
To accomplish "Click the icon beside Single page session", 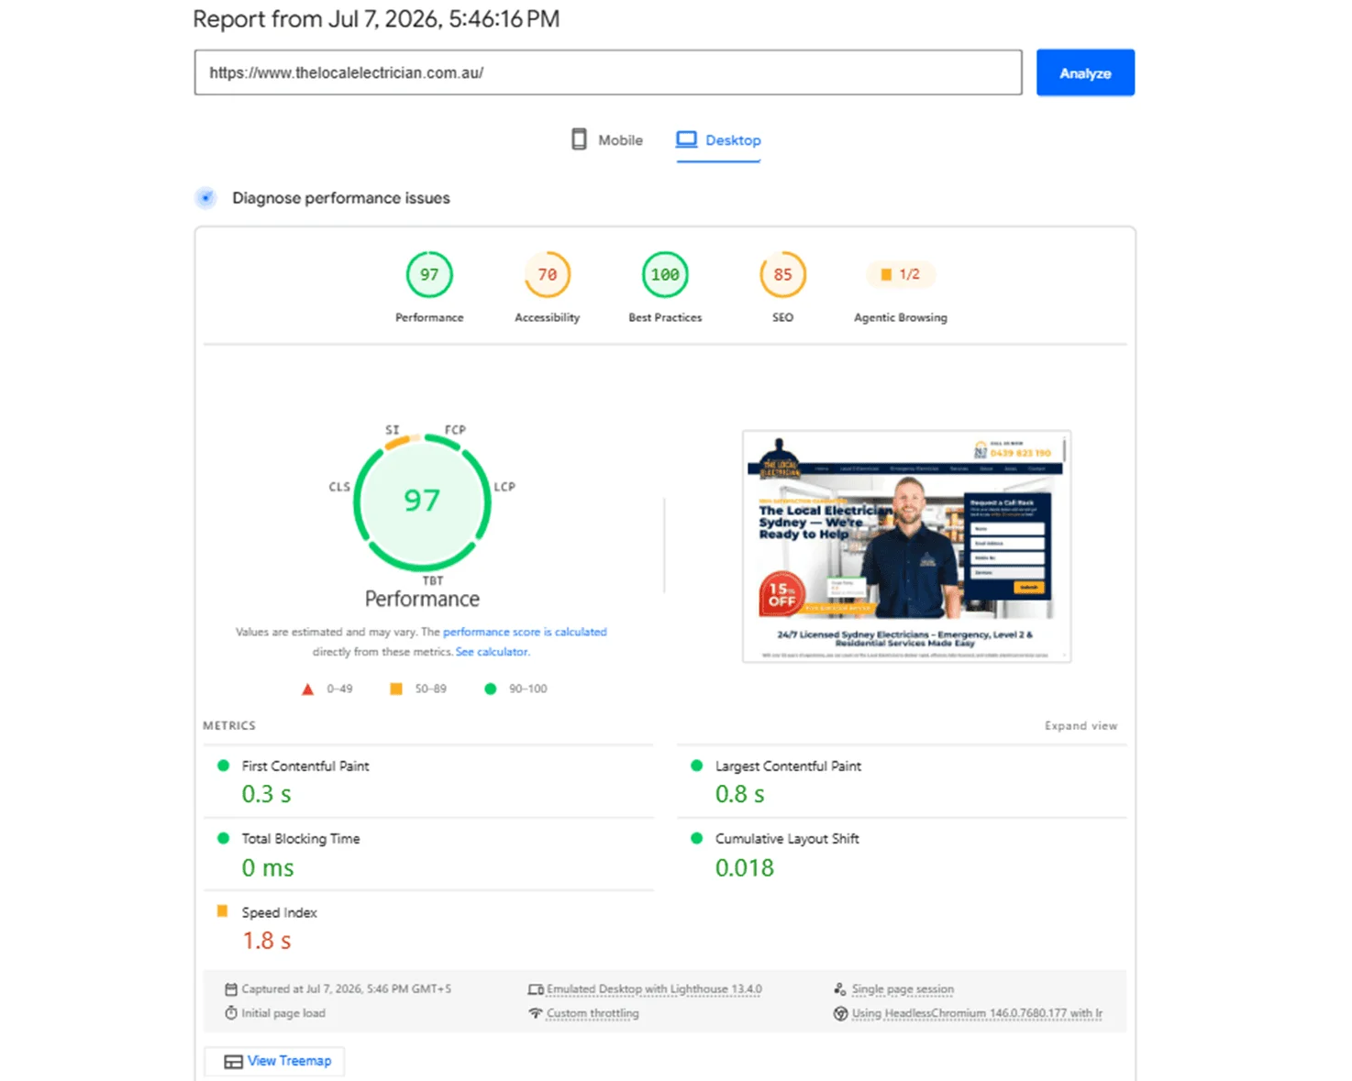I will (x=840, y=989).
